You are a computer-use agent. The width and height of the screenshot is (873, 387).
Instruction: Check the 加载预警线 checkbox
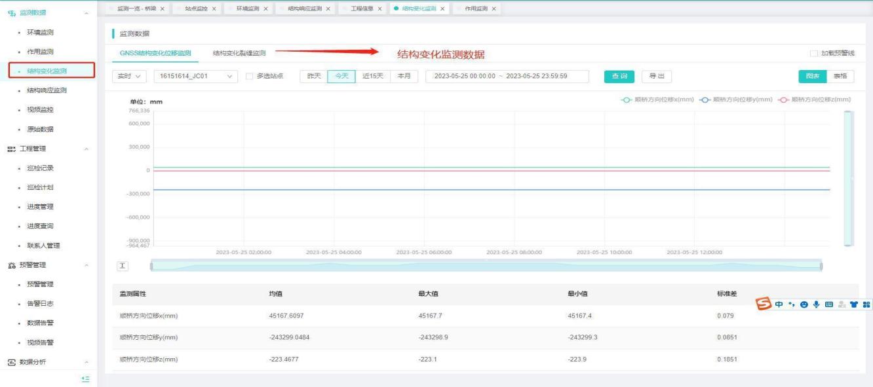click(x=813, y=53)
